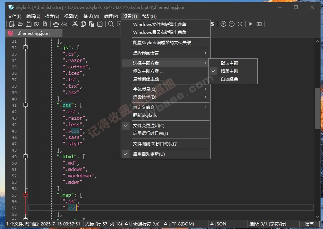Collapse the red fold marker at line 55

click(26, 195)
